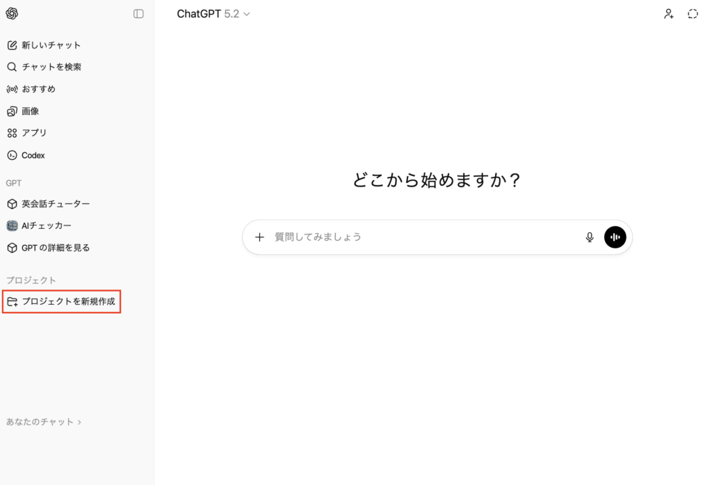Expand the あなたのチャット section

(43, 422)
